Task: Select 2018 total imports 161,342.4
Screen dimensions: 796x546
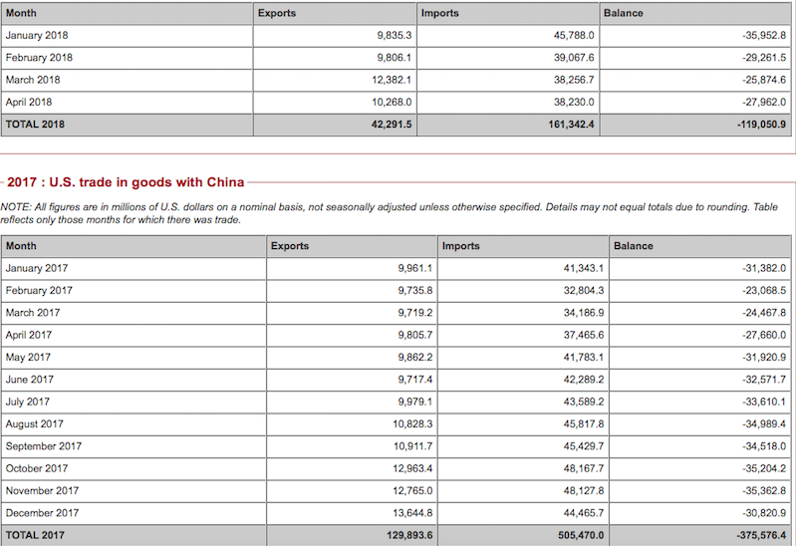Action: 571,125
